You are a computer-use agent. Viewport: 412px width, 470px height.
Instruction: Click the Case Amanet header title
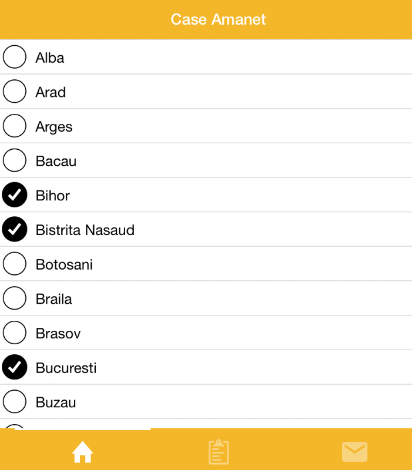(x=218, y=19)
